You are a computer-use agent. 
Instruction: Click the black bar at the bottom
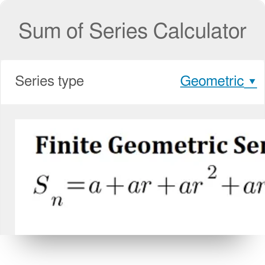click(x=132, y=250)
